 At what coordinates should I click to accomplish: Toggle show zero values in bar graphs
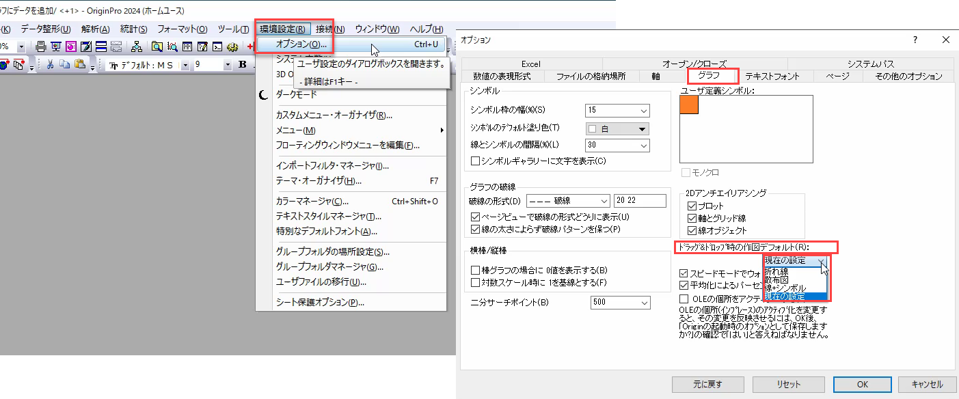tap(476, 271)
